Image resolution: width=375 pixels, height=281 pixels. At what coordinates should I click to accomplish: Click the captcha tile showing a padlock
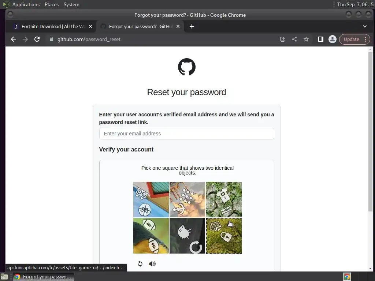coord(224,236)
